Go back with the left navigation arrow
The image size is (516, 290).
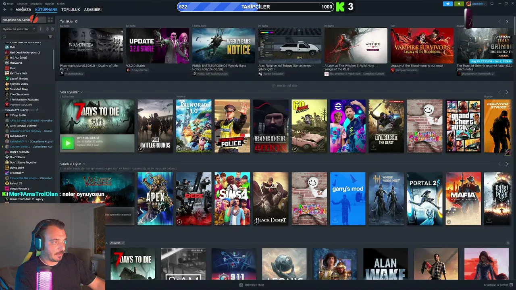[5, 9]
